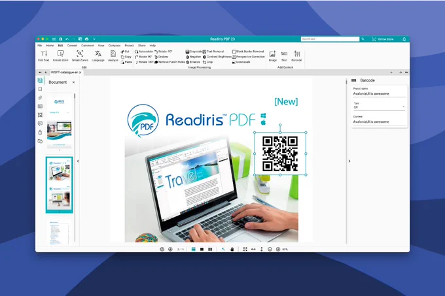Select the highlighted second page thumbnail

(x=60, y=185)
